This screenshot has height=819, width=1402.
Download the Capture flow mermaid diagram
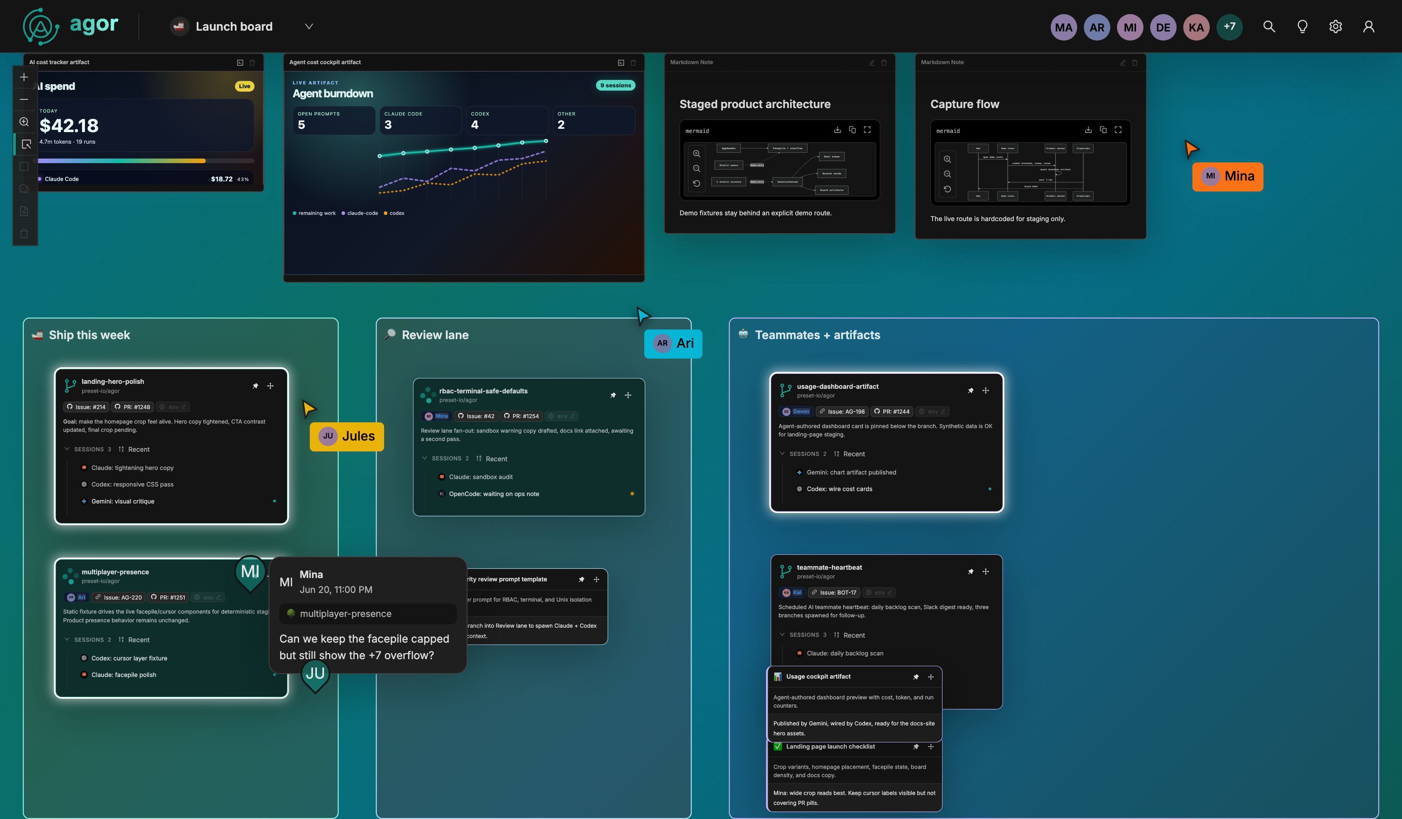coord(1088,130)
